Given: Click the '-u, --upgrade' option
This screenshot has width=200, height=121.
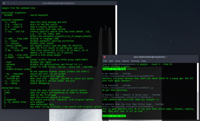Looking at the screenshot, I should click(x=12, y=76).
